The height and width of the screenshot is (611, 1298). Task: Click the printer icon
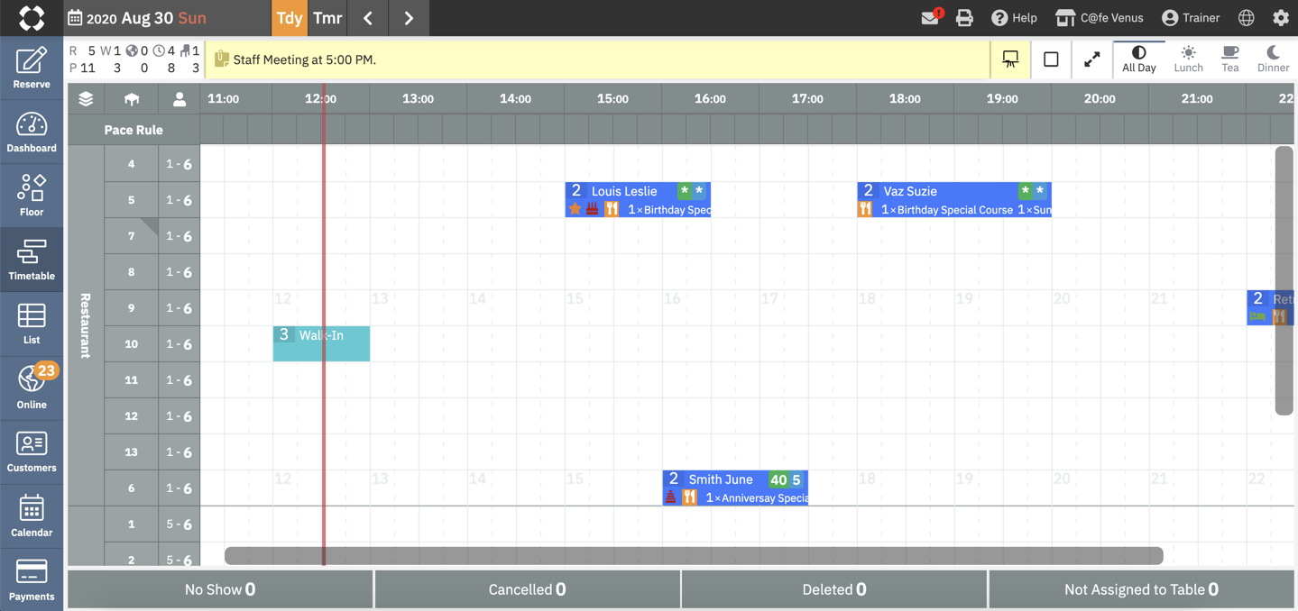tap(964, 18)
